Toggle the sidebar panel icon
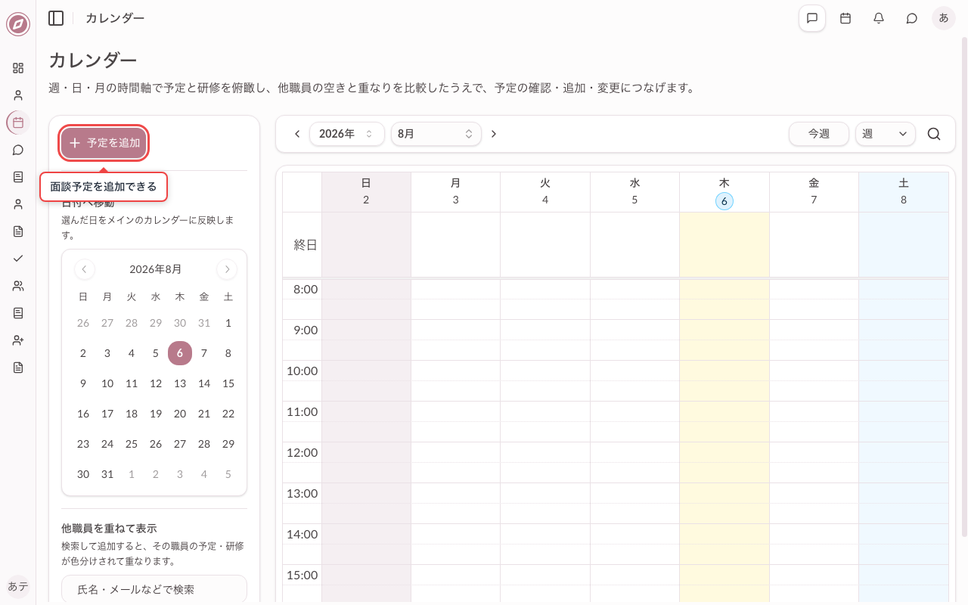Screen dimensions: 968x605 coord(56,18)
